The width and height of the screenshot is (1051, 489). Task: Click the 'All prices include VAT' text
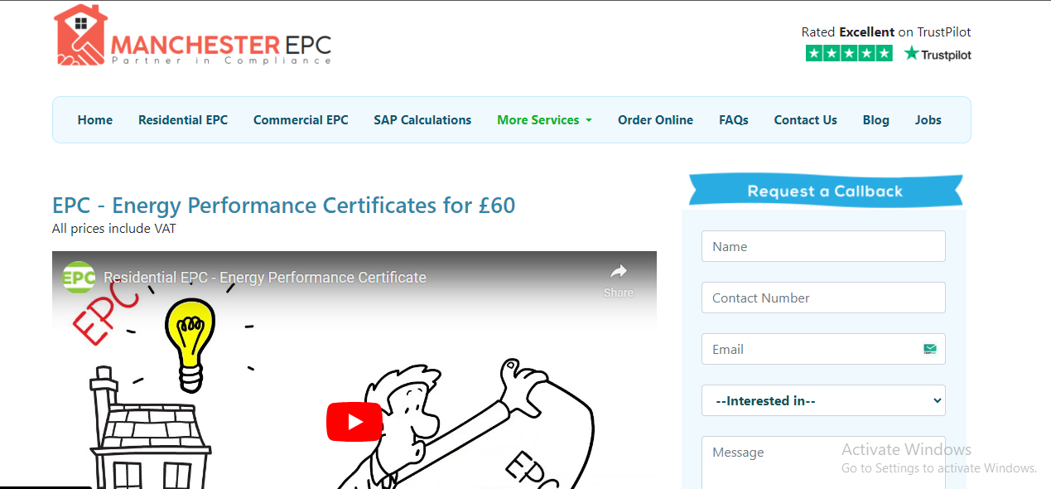tap(114, 229)
